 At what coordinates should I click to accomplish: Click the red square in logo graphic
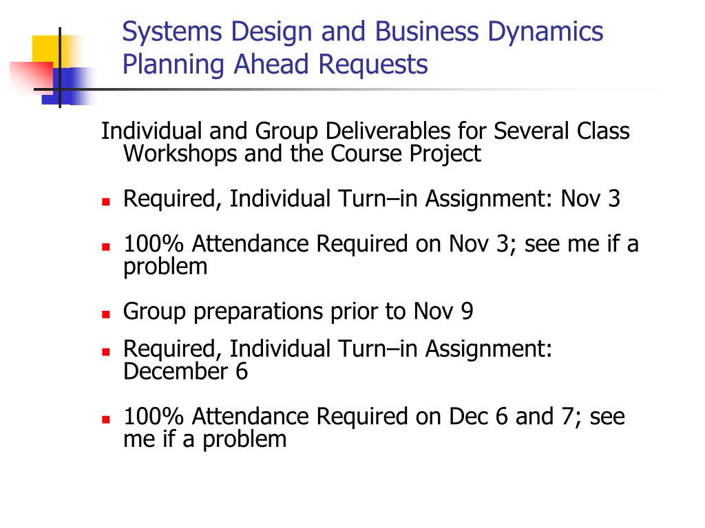pos(30,77)
